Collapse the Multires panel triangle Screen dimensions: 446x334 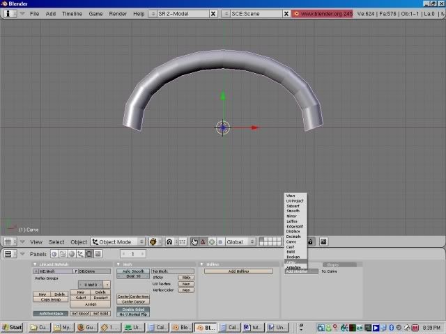[x=201, y=264]
